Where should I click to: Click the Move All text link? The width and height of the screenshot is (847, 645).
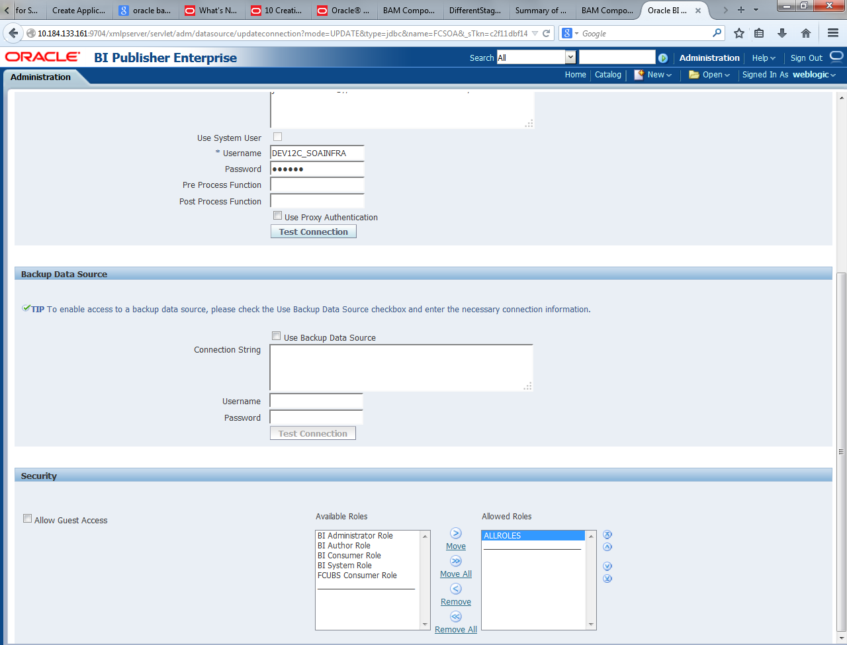456,574
